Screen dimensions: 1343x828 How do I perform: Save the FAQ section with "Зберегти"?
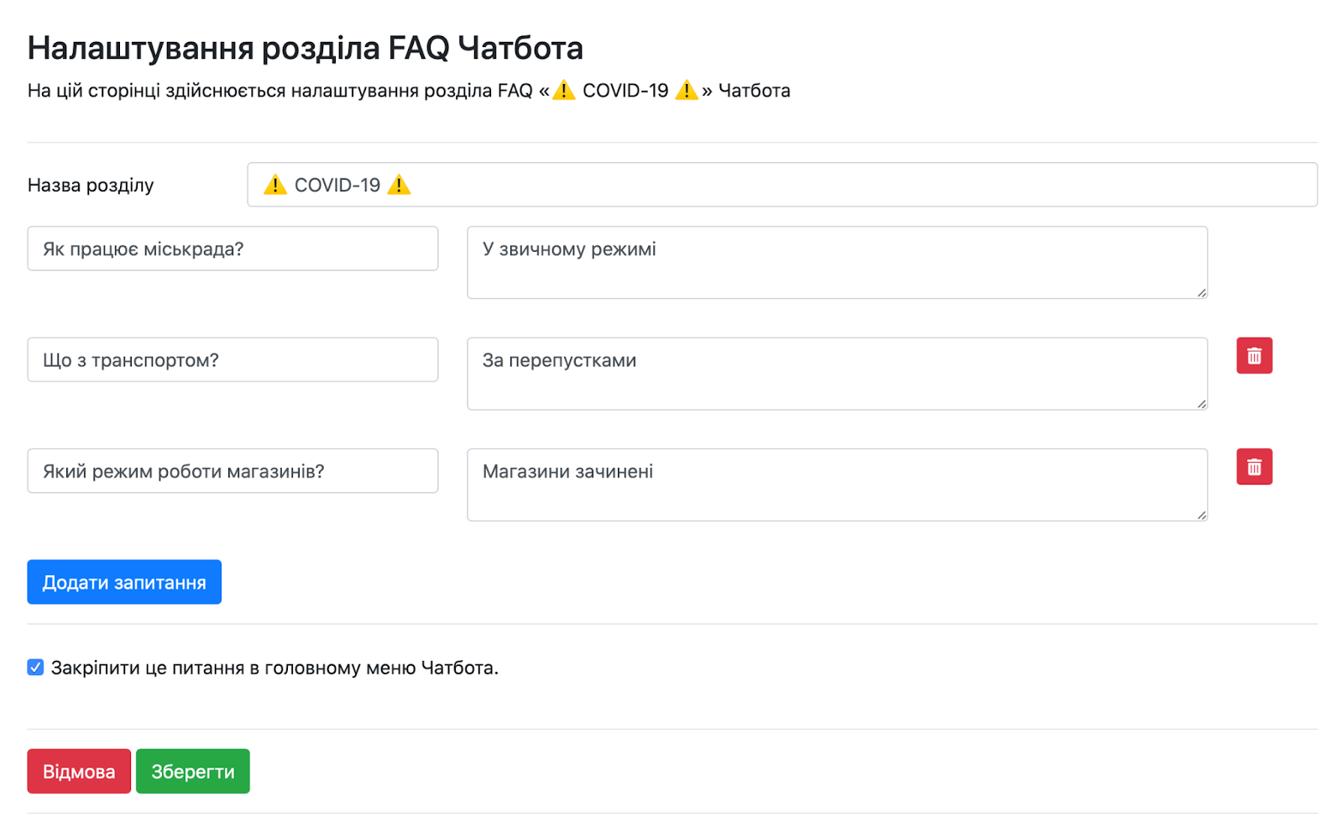coord(193,772)
